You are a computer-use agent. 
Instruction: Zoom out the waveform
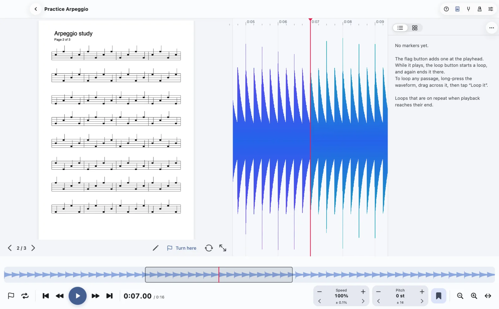click(x=460, y=296)
